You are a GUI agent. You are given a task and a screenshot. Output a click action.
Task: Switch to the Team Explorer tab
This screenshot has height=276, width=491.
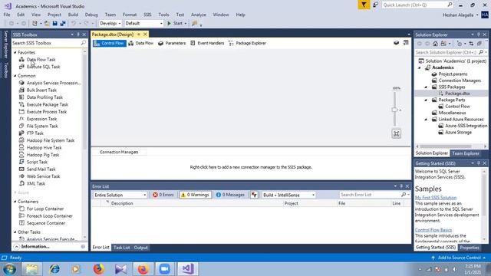pyautogui.click(x=466, y=153)
